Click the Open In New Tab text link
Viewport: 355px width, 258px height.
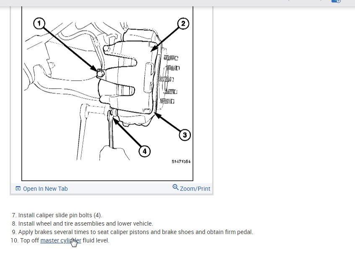point(45,189)
